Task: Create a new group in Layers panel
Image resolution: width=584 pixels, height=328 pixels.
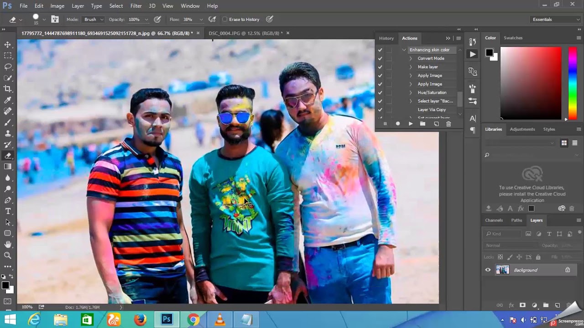Action: click(x=546, y=305)
